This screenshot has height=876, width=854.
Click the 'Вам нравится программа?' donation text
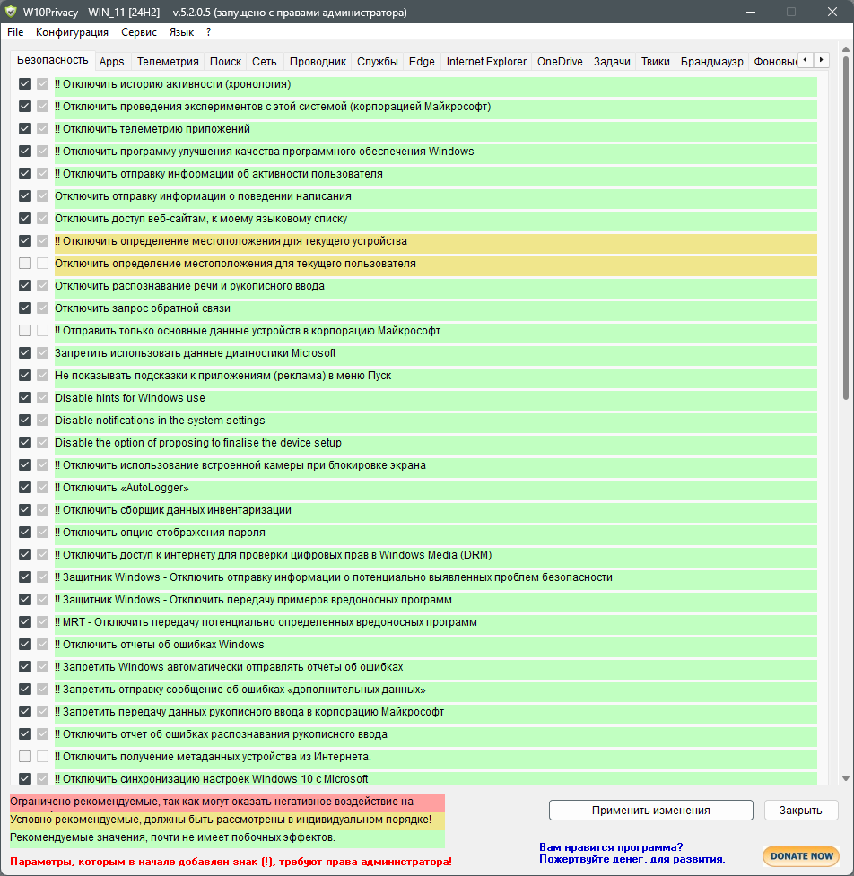(x=611, y=847)
